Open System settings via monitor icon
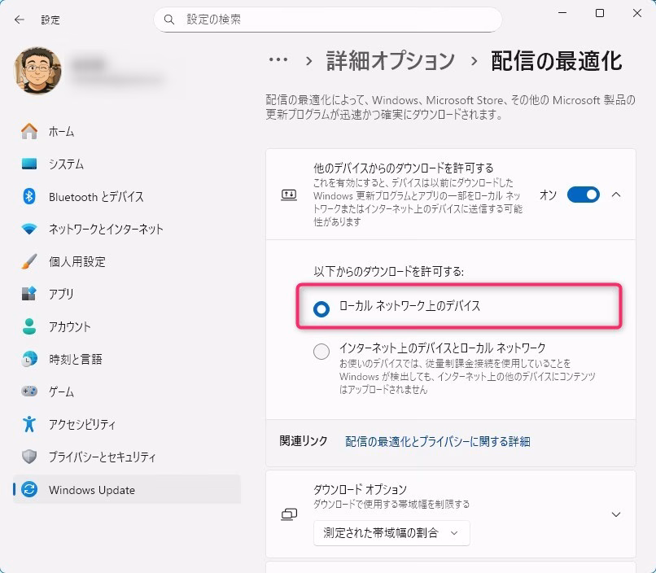 29,164
